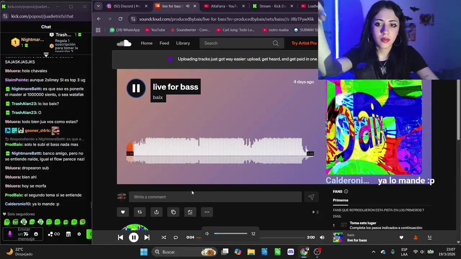This screenshot has height=259, width=461.
Task: Open the Soundverter bookmark
Action: click(190, 30)
